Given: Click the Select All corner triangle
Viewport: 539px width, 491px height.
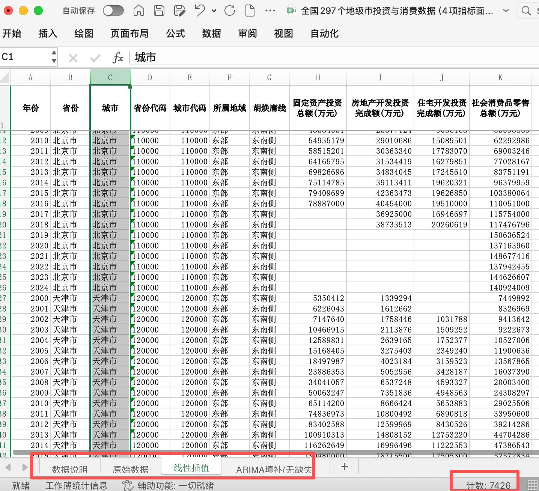Looking at the screenshot, I should click(x=5, y=77).
